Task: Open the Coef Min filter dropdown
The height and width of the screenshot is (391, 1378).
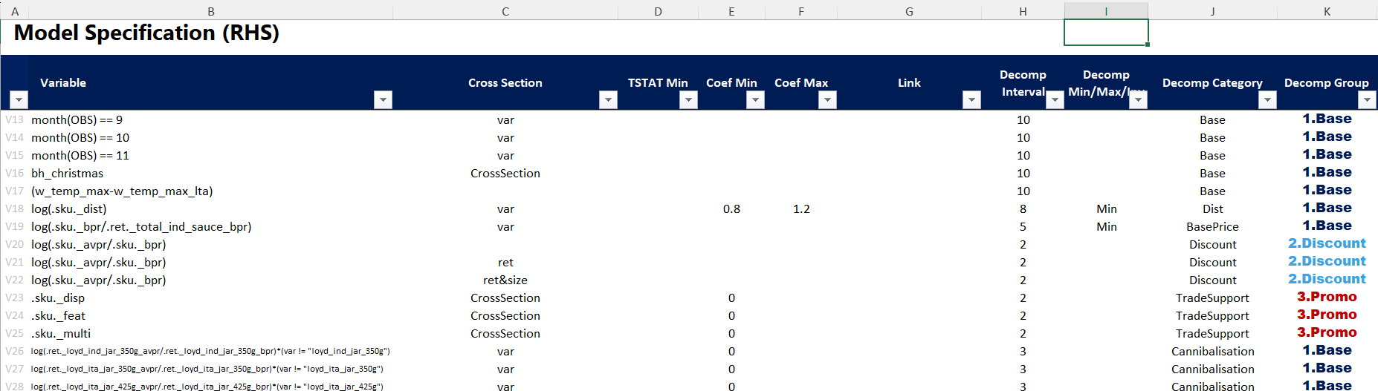Action: coord(755,100)
